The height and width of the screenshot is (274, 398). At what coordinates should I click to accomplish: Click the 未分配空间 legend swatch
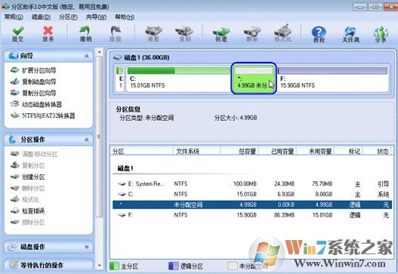tap(233, 266)
